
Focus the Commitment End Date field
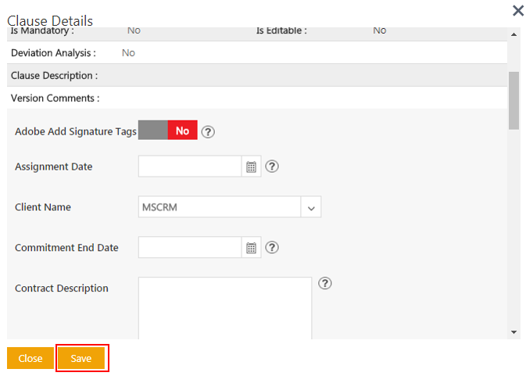point(190,248)
